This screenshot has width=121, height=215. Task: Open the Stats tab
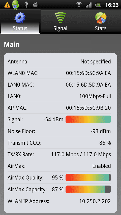101,22
